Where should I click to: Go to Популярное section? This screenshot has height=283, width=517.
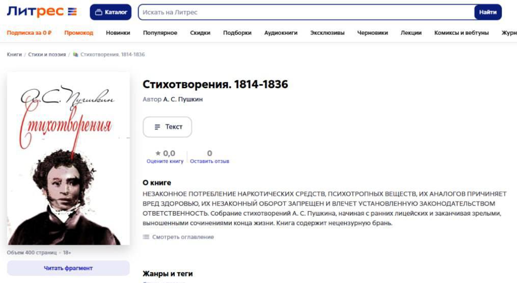click(x=160, y=33)
